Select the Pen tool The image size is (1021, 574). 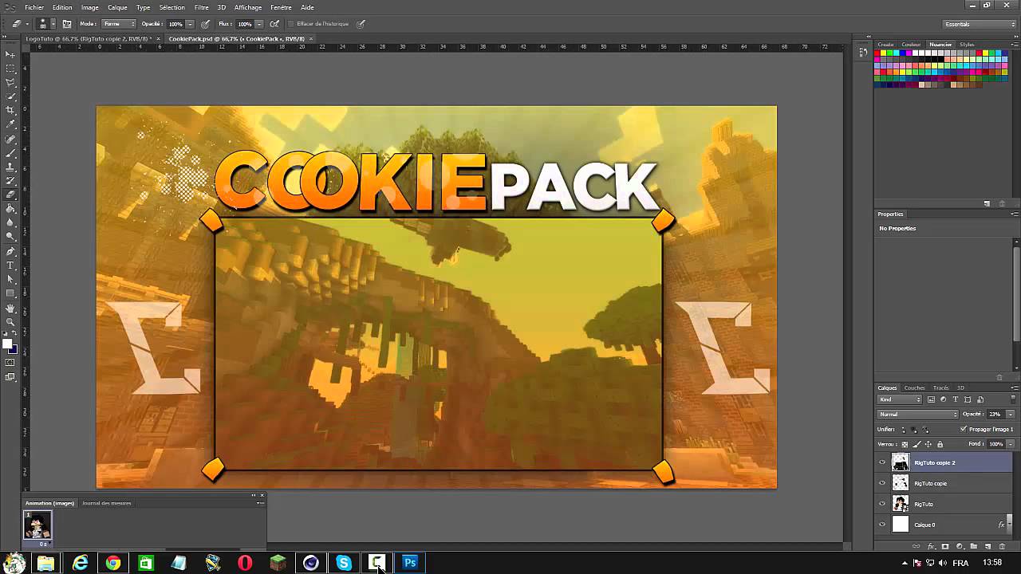pyautogui.click(x=10, y=250)
